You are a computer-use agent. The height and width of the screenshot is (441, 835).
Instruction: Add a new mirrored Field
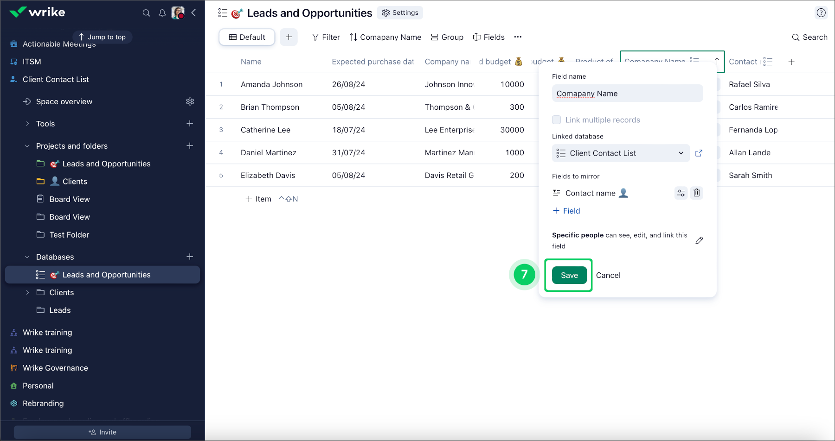click(x=566, y=211)
